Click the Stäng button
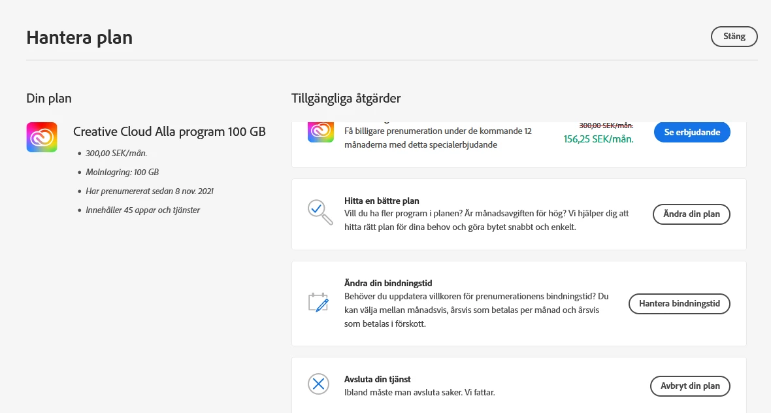The height and width of the screenshot is (413, 771). pyautogui.click(x=734, y=37)
